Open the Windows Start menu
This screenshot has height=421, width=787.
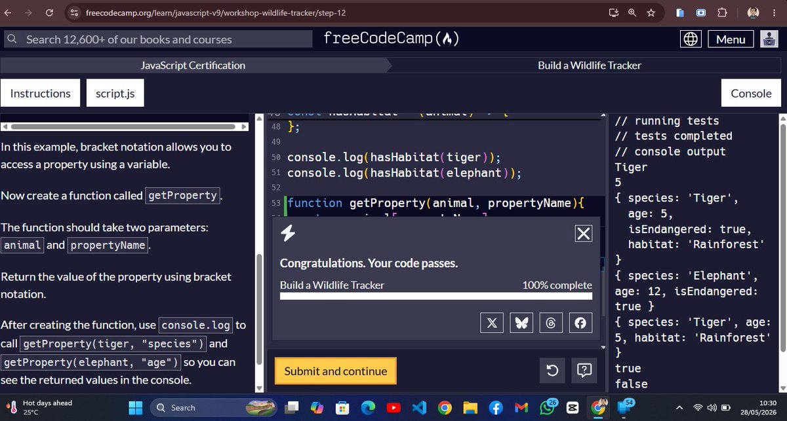point(136,408)
